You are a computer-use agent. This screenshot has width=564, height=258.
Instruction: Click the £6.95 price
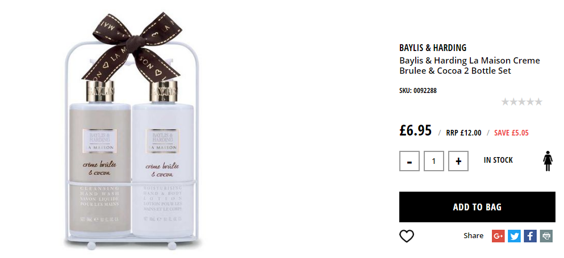pyautogui.click(x=415, y=130)
